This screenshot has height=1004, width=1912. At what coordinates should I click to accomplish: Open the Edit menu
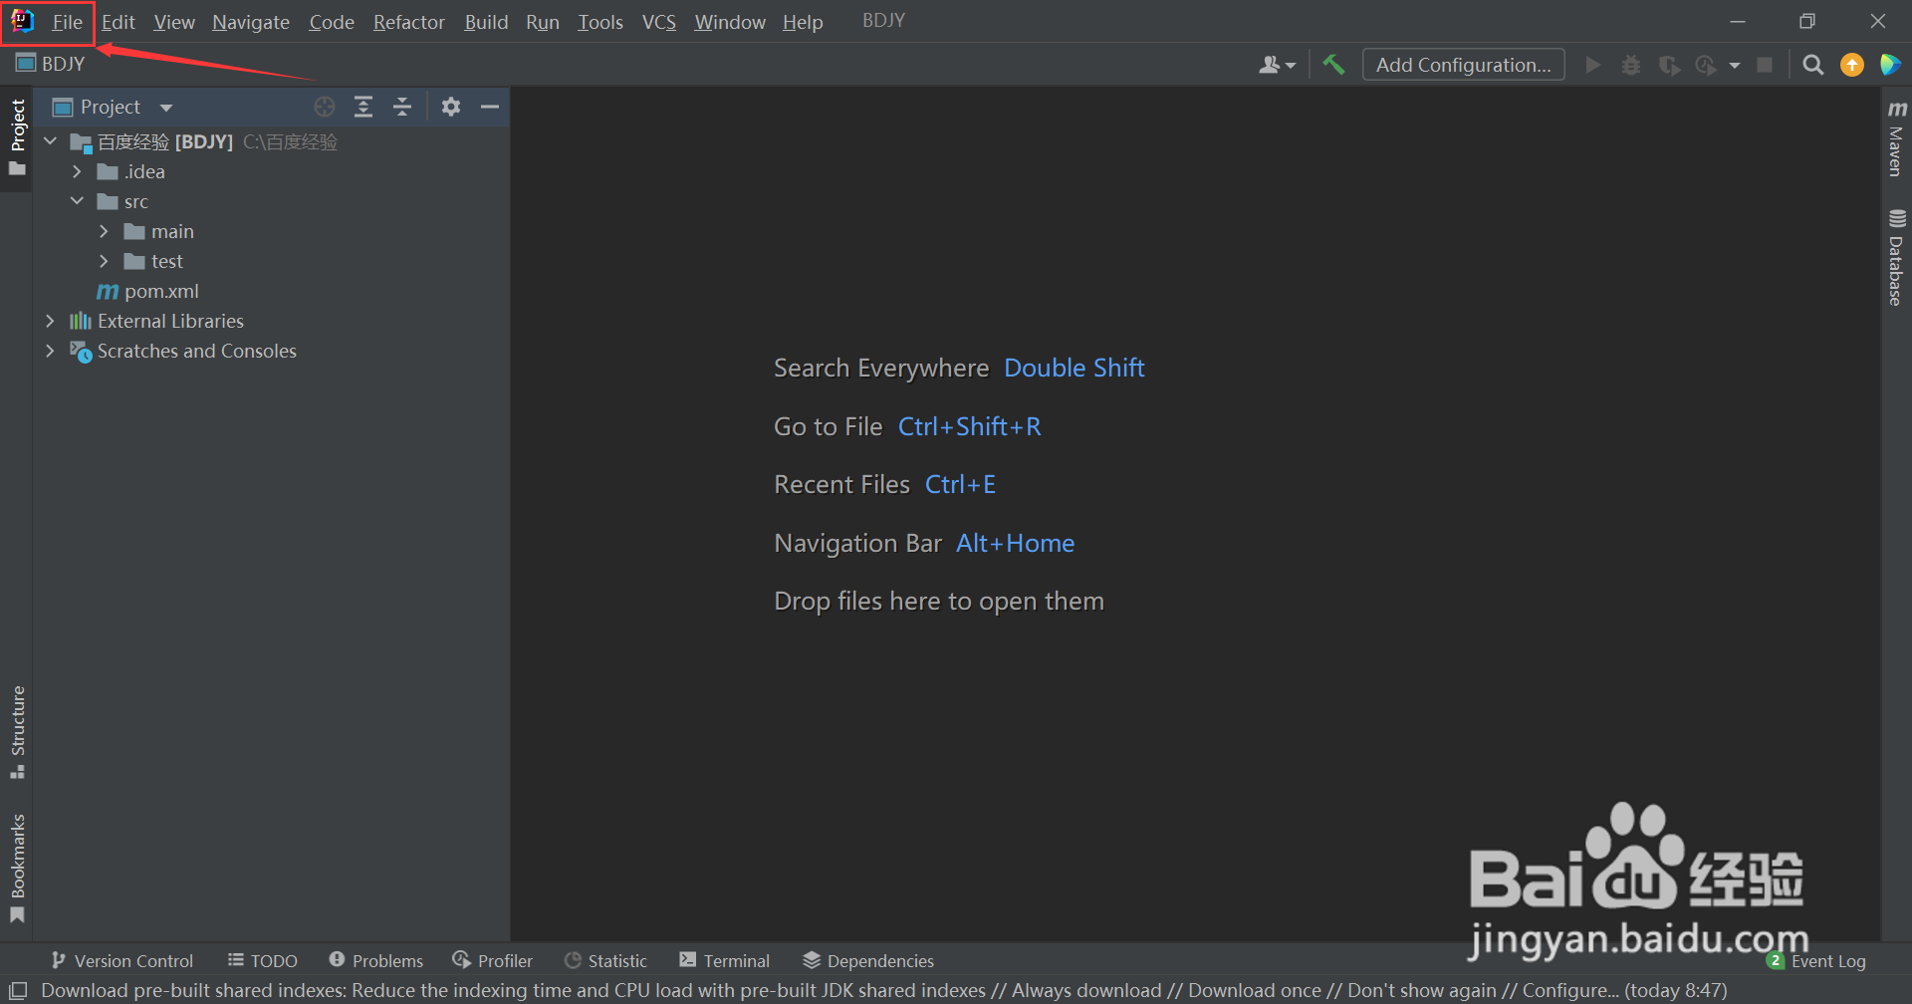click(118, 22)
